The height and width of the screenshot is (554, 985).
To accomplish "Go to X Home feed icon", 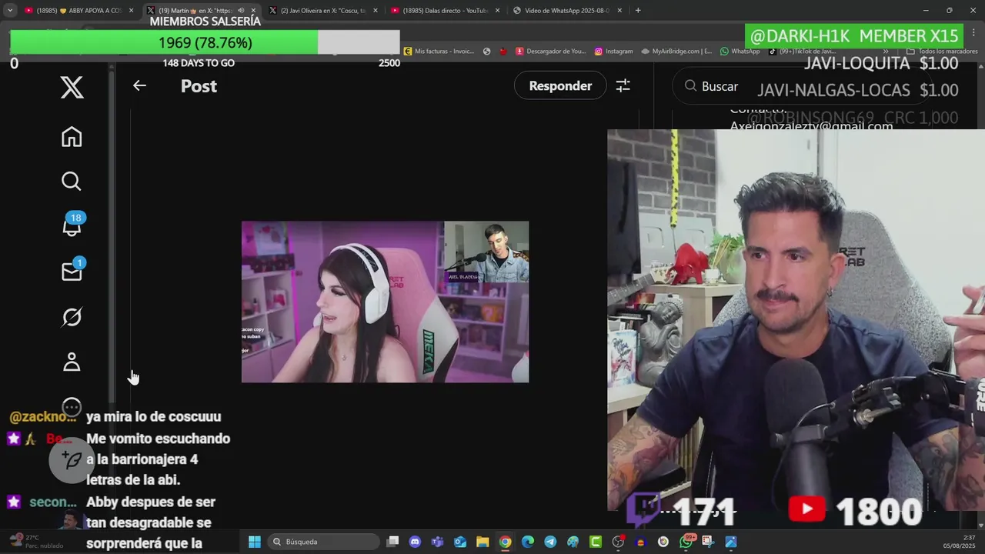I will [x=72, y=137].
